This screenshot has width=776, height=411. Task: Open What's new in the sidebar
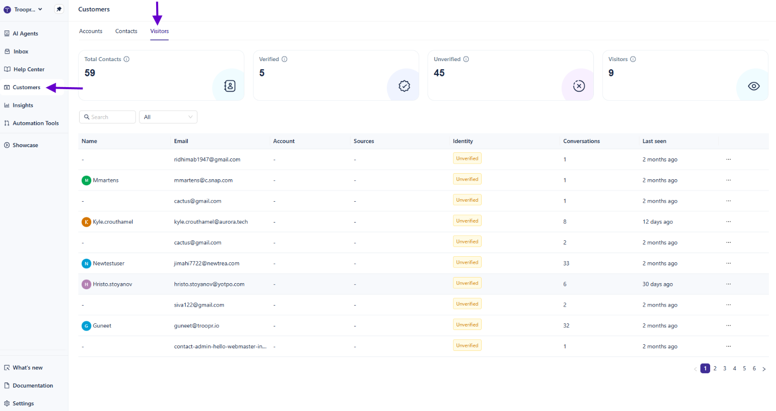[23, 368]
